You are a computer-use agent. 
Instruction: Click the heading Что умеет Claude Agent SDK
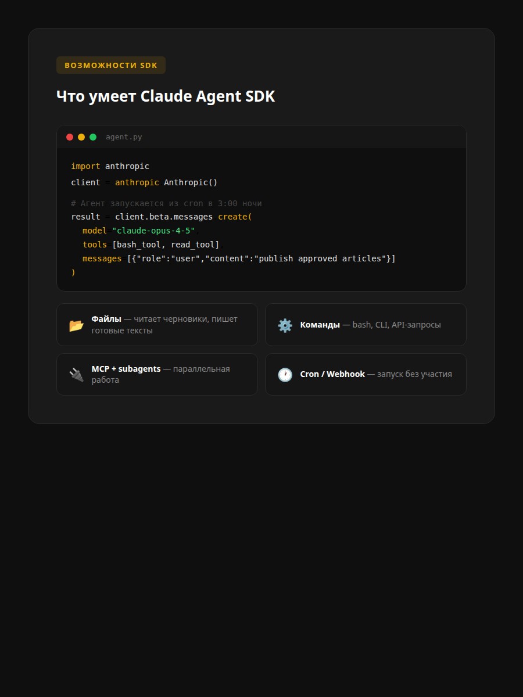click(x=166, y=96)
